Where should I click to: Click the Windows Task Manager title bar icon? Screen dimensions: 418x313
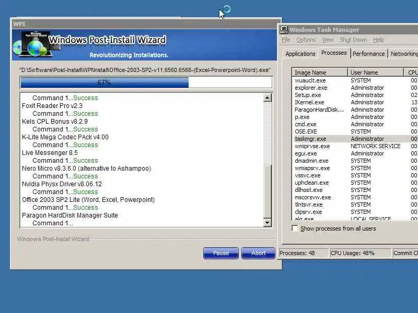tap(284, 30)
